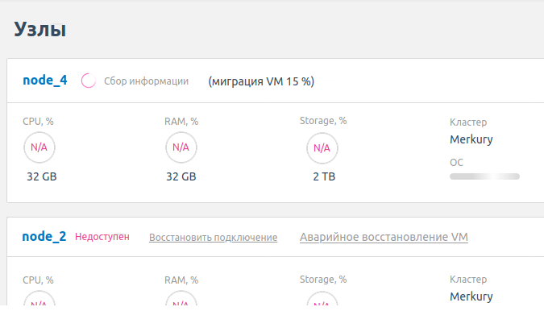The height and width of the screenshot is (311, 544).
Task: Click the Недоступен status of node_2
Action: pos(102,237)
